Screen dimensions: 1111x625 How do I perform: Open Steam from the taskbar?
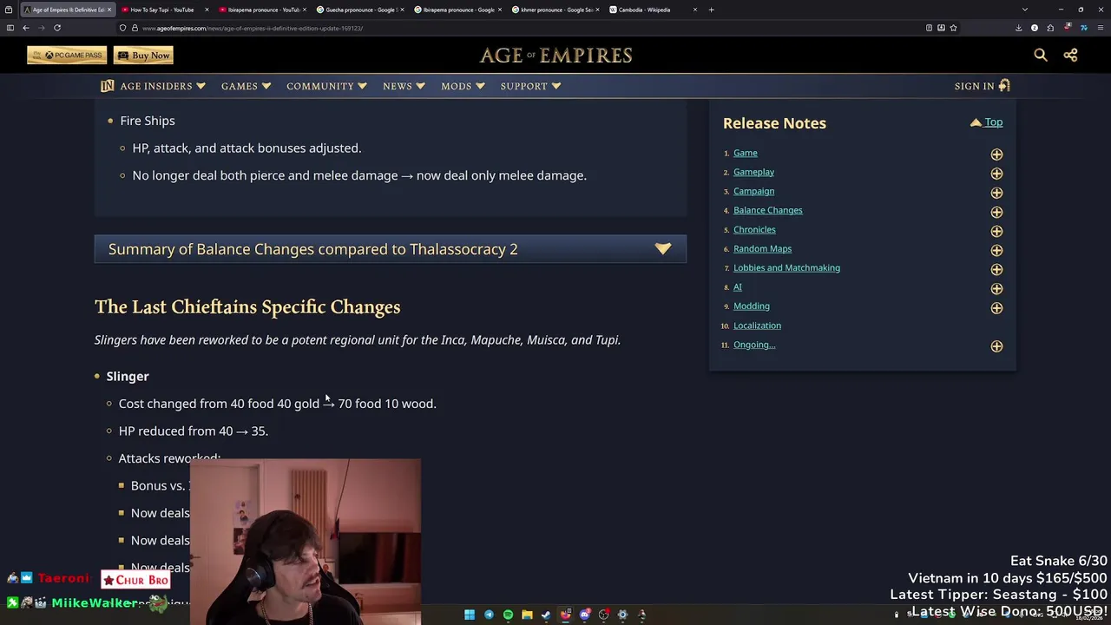click(x=546, y=615)
